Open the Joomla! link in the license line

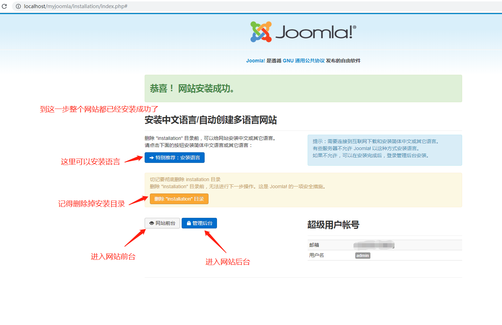click(255, 61)
